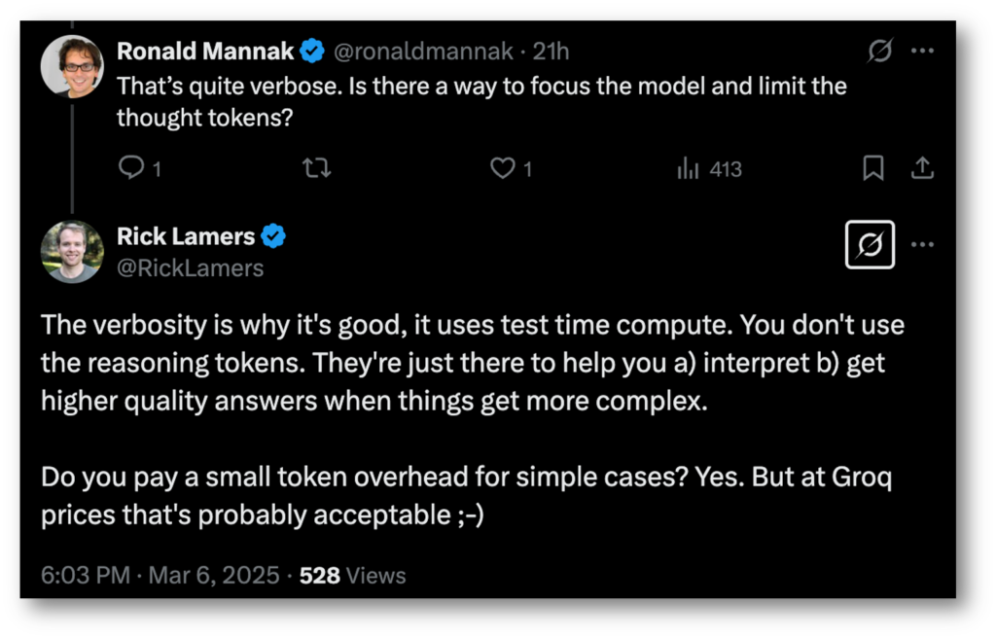Image resolution: width=996 pixels, height=639 pixels.
Task: Click the highlighted Grok button on Rick's tweet
Action: pyautogui.click(x=870, y=244)
